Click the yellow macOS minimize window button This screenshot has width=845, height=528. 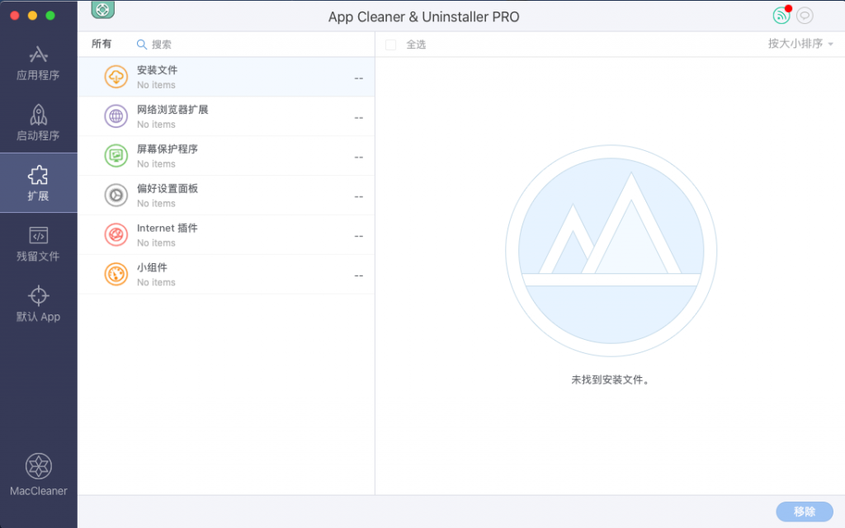point(32,16)
